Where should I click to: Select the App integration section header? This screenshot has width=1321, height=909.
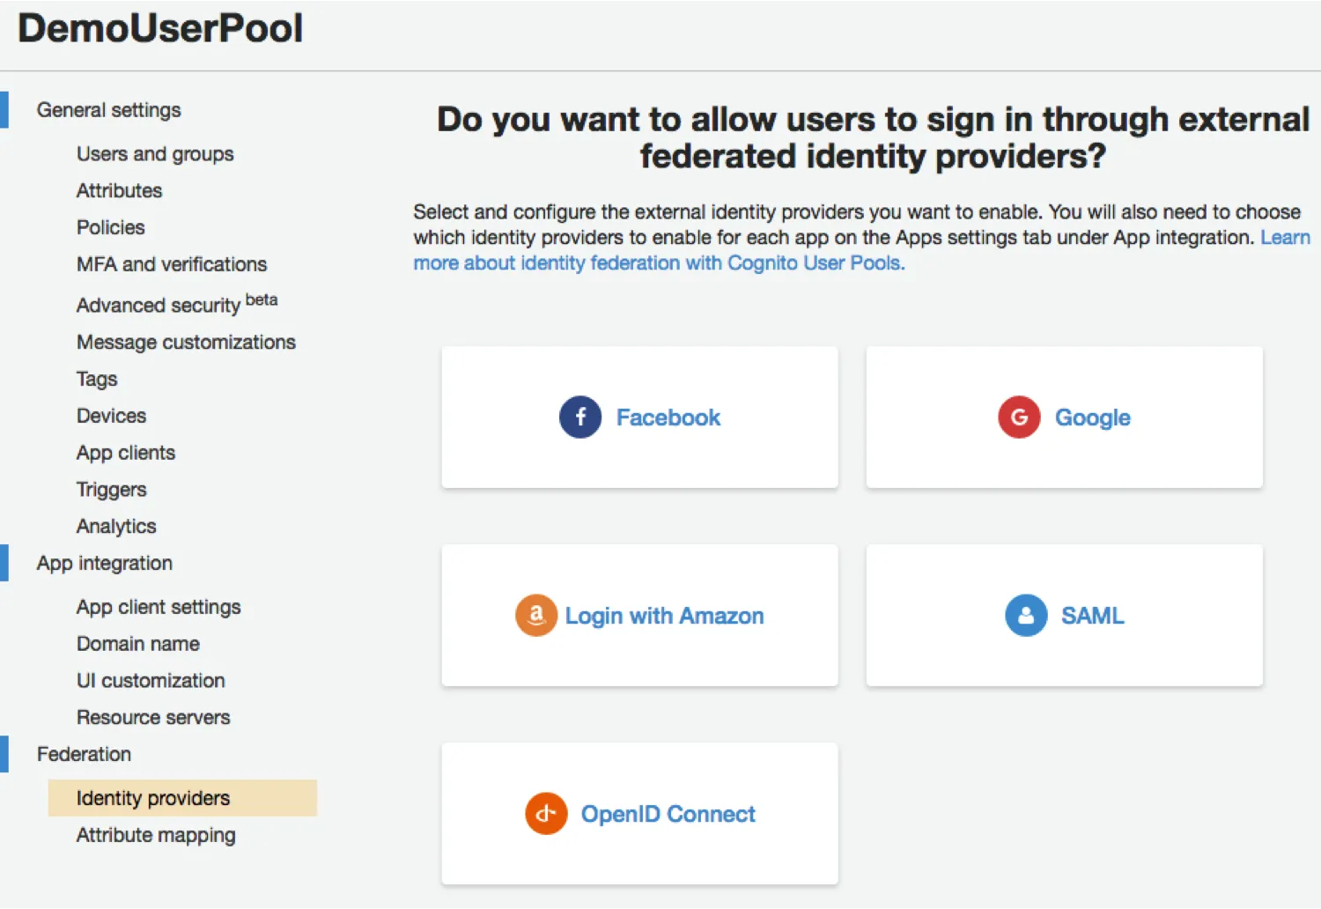tap(105, 563)
